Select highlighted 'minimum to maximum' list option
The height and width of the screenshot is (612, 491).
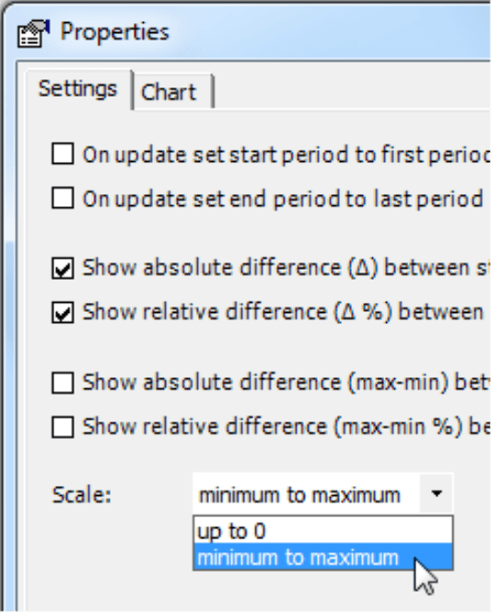coord(323,557)
